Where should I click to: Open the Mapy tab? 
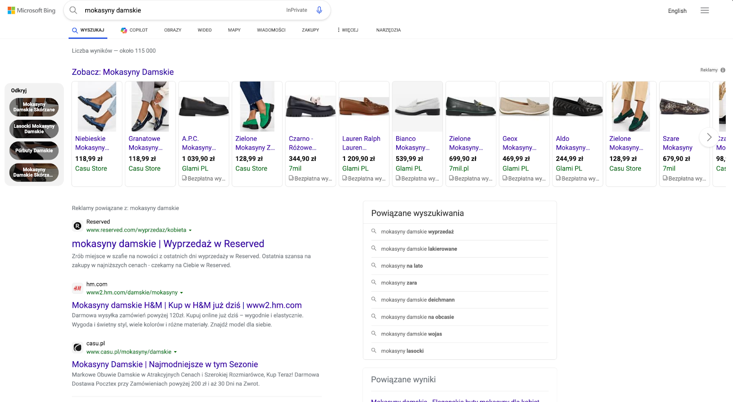coord(234,30)
